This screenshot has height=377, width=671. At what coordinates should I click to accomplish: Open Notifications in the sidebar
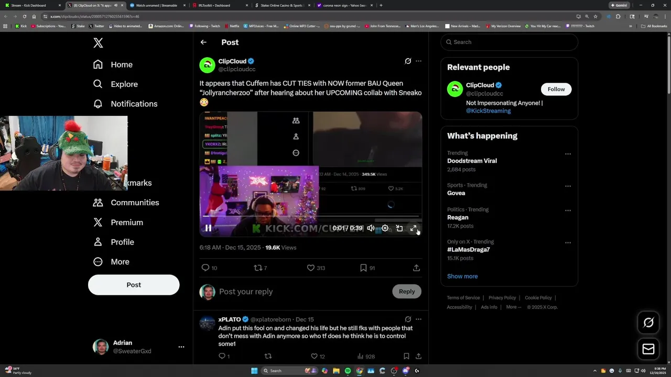click(125, 104)
